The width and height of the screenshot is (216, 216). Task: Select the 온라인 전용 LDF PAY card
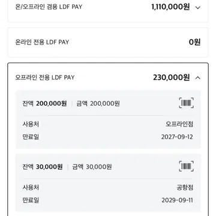108,42
